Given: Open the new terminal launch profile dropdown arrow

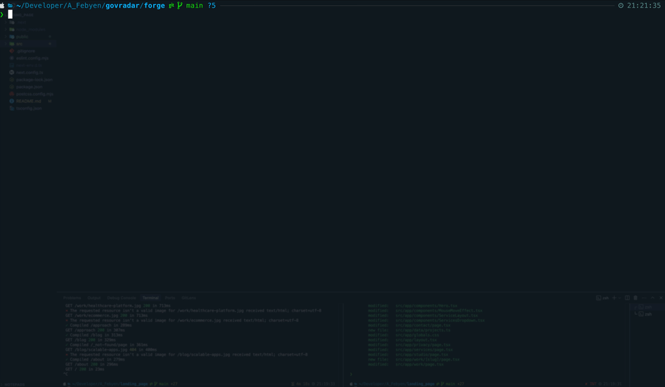Looking at the screenshot, I should coord(619,298).
